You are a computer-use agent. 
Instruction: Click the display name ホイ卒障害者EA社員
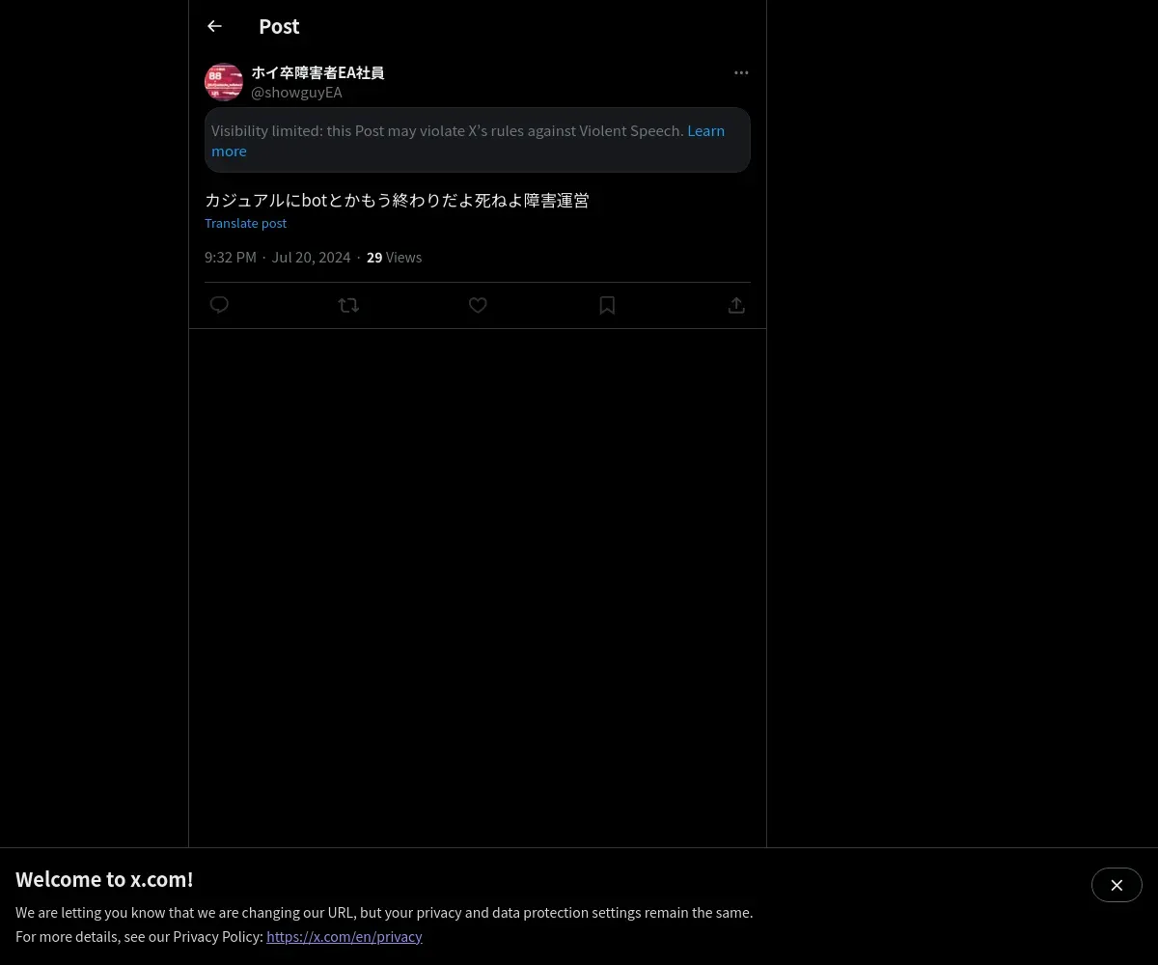(317, 72)
